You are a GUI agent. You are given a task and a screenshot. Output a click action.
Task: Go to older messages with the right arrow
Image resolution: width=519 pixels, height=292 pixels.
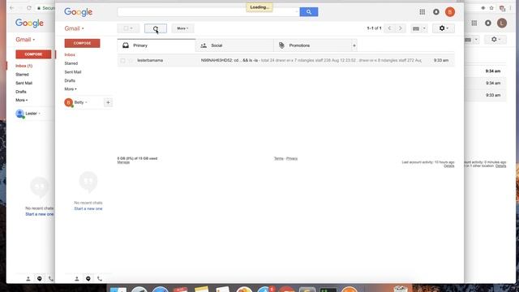click(400, 28)
